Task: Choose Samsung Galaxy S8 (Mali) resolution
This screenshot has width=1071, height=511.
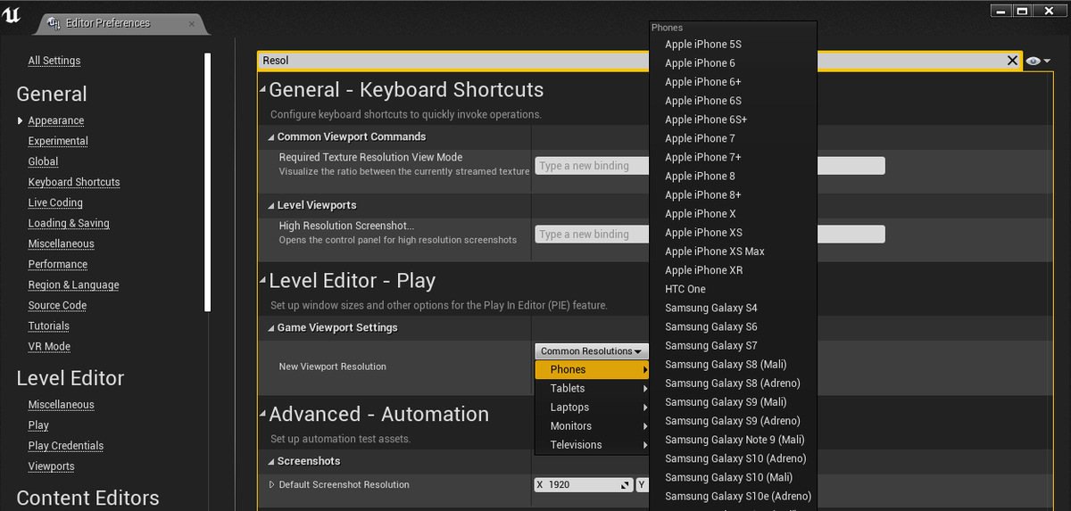Action: click(x=733, y=364)
